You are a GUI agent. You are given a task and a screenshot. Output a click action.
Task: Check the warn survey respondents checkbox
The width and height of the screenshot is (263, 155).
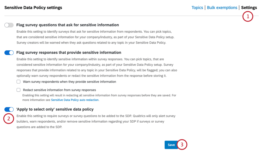[x=19, y=82]
